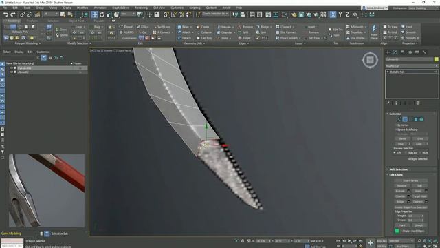Click the ViewCube in the viewport
Image resolution: width=440 pixels, height=248 pixels.
point(370,60)
